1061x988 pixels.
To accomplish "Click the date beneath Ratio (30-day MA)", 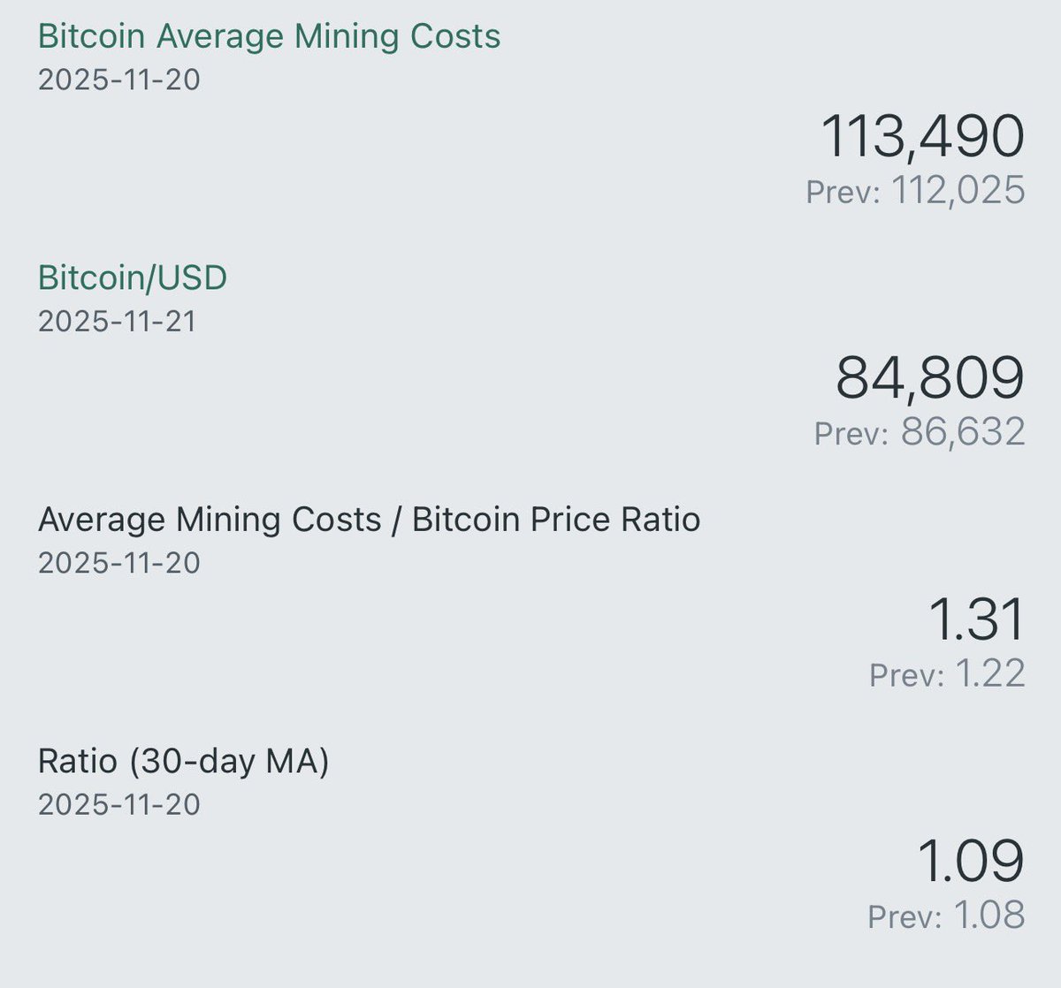I will (119, 804).
